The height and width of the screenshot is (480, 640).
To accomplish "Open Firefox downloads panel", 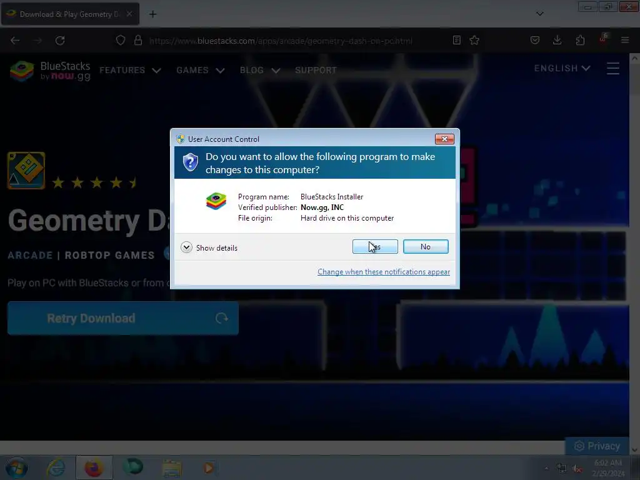I will tap(557, 40).
